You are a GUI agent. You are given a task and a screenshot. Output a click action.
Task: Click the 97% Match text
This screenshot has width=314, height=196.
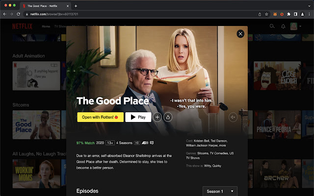[x=85, y=143]
